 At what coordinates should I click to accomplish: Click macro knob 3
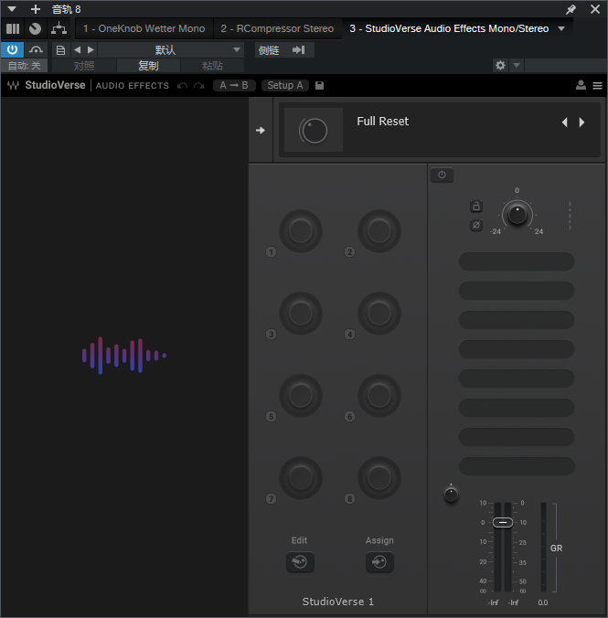301,314
